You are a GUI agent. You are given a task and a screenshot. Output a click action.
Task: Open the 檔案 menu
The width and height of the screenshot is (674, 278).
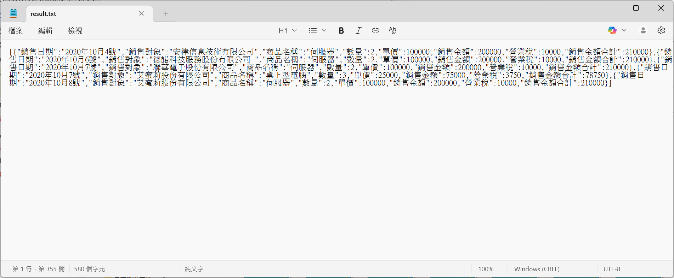pos(16,31)
